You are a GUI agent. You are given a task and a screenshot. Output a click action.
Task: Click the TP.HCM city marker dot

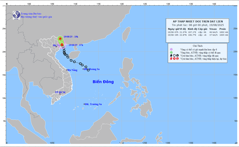click(x=60, y=94)
